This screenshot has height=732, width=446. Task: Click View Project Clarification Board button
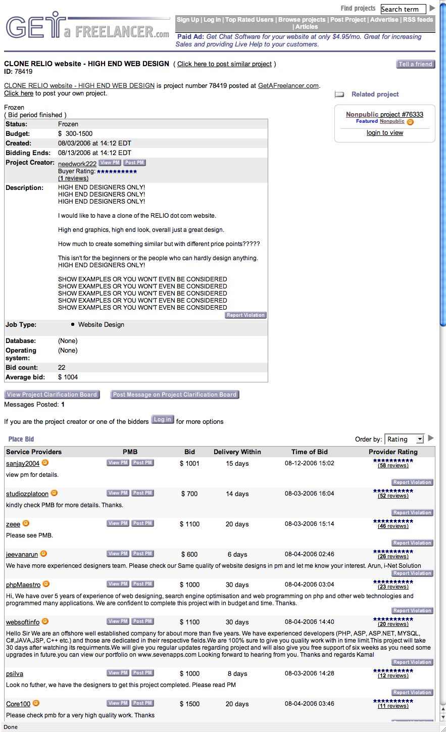tap(52, 395)
